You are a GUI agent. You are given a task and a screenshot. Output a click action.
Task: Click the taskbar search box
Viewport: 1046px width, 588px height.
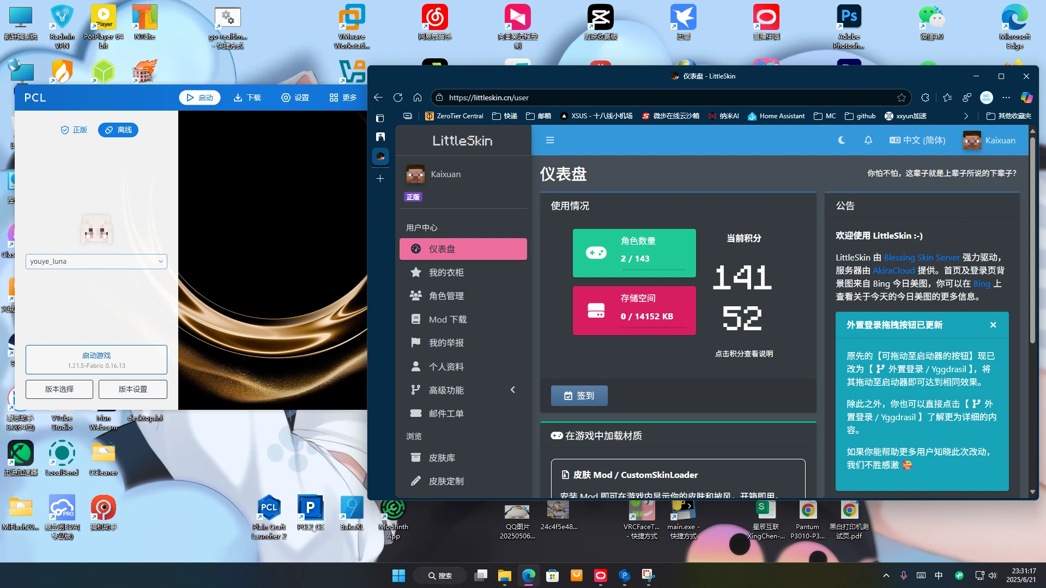[x=440, y=575]
